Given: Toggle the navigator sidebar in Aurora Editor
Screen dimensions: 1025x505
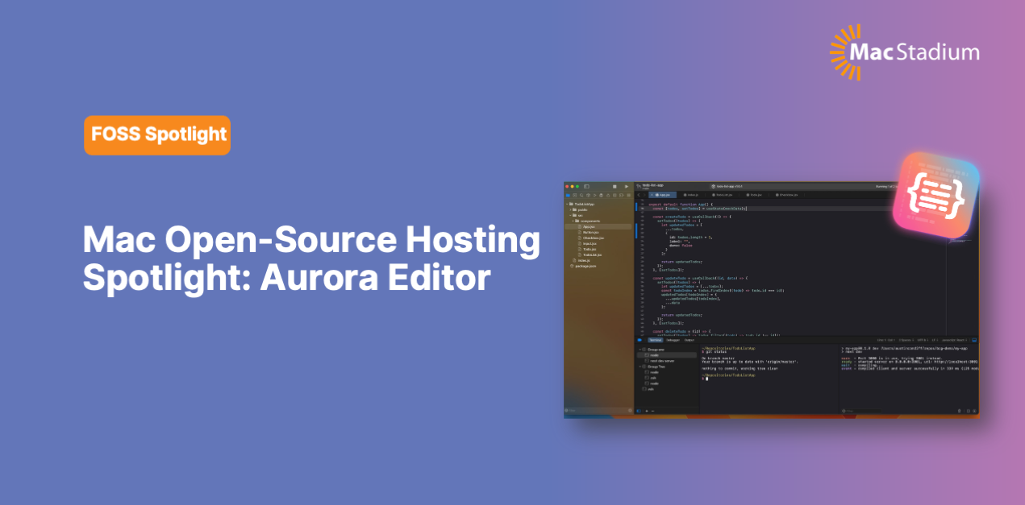Looking at the screenshot, I should tap(586, 187).
